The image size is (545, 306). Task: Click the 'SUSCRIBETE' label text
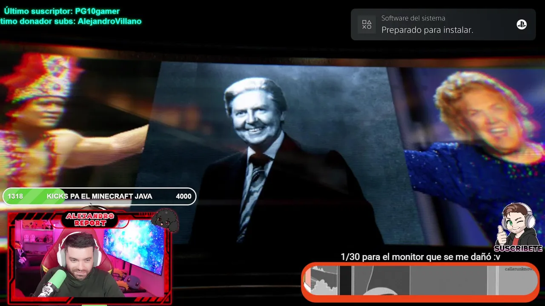[518, 249]
